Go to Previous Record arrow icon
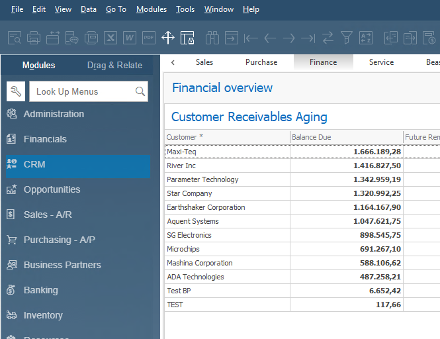Image resolution: width=440 pixels, height=339 pixels. 270,38
